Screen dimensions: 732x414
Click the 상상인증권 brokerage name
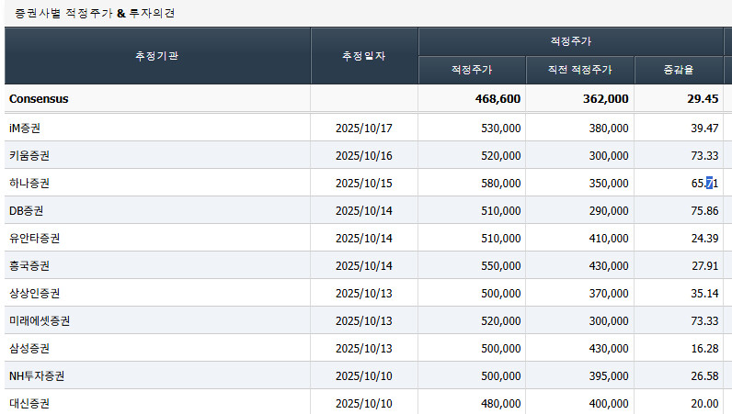35,293
